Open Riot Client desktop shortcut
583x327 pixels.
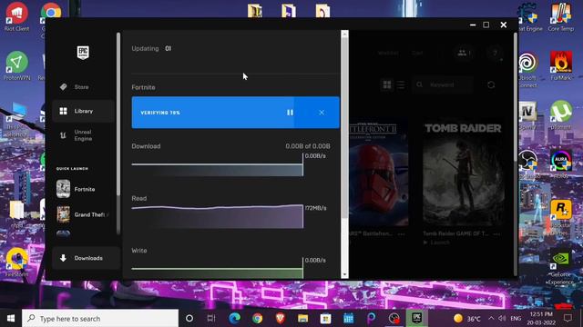(16, 16)
